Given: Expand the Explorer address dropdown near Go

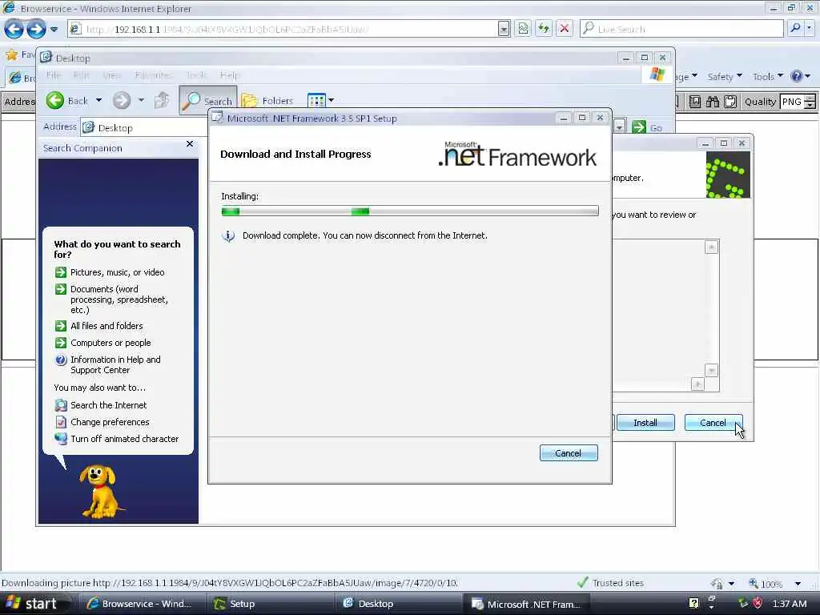Looking at the screenshot, I should point(619,127).
